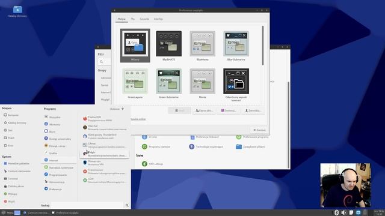The height and width of the screenshot is (216, 385).
Task: Click the search magnifier in the menu
Action: pyautogui.click(x=127, y=205)
